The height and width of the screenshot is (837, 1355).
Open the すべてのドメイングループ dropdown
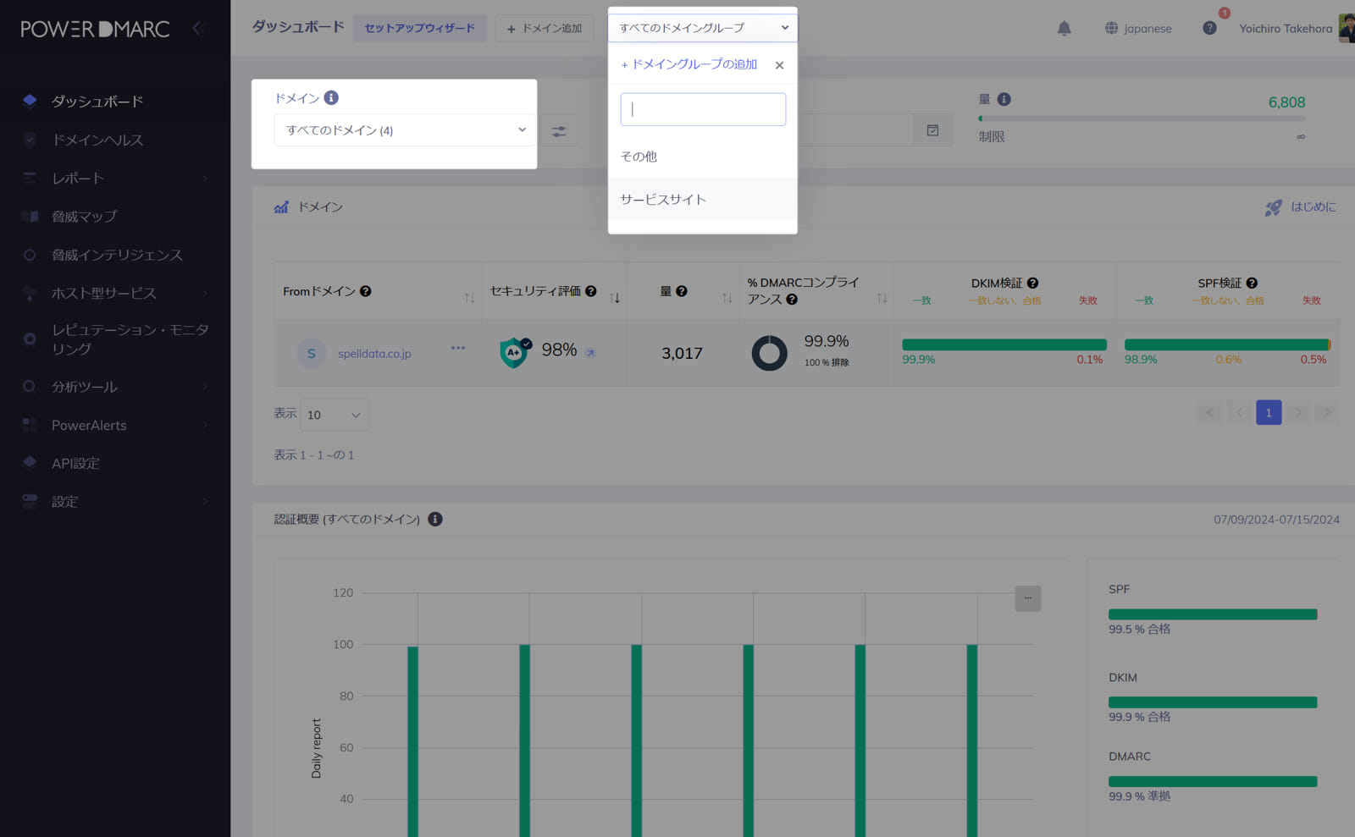703,28
